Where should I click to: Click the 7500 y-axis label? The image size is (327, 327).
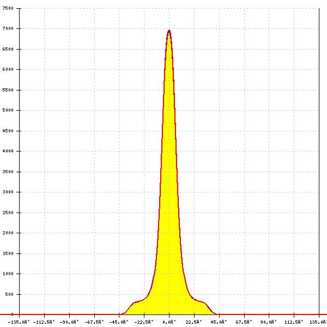[8, 8]
